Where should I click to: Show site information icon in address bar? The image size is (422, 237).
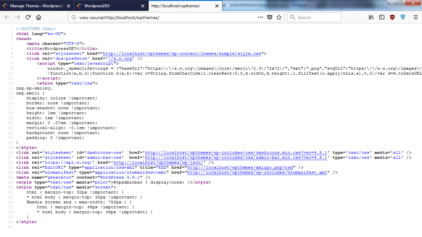click(x=74, y=17)
